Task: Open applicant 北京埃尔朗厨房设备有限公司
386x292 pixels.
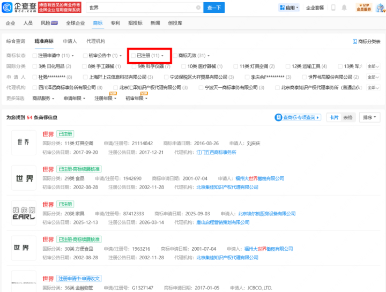Action: click(267, 214)
